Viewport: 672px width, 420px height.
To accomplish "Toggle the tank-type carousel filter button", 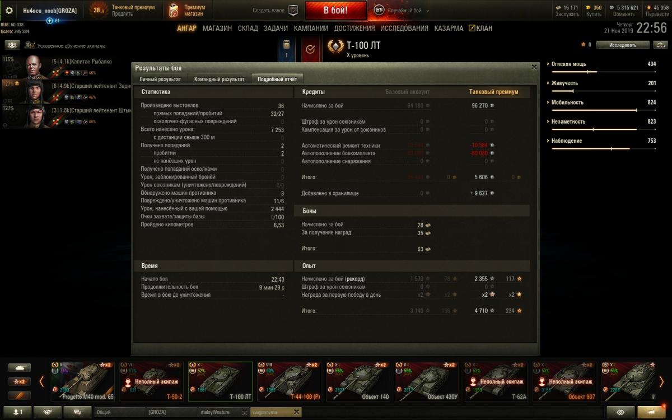I will [x=20, y=368].
